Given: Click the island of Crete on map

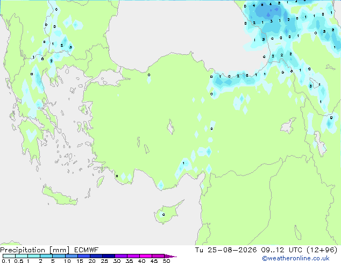Looking at the screenshot, I should point(59,196).
